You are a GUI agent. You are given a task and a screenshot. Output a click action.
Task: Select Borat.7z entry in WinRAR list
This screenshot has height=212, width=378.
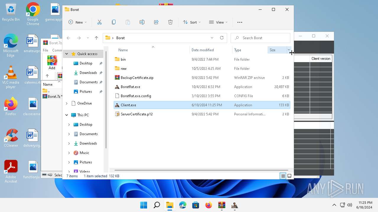click(x=53, y=96)
